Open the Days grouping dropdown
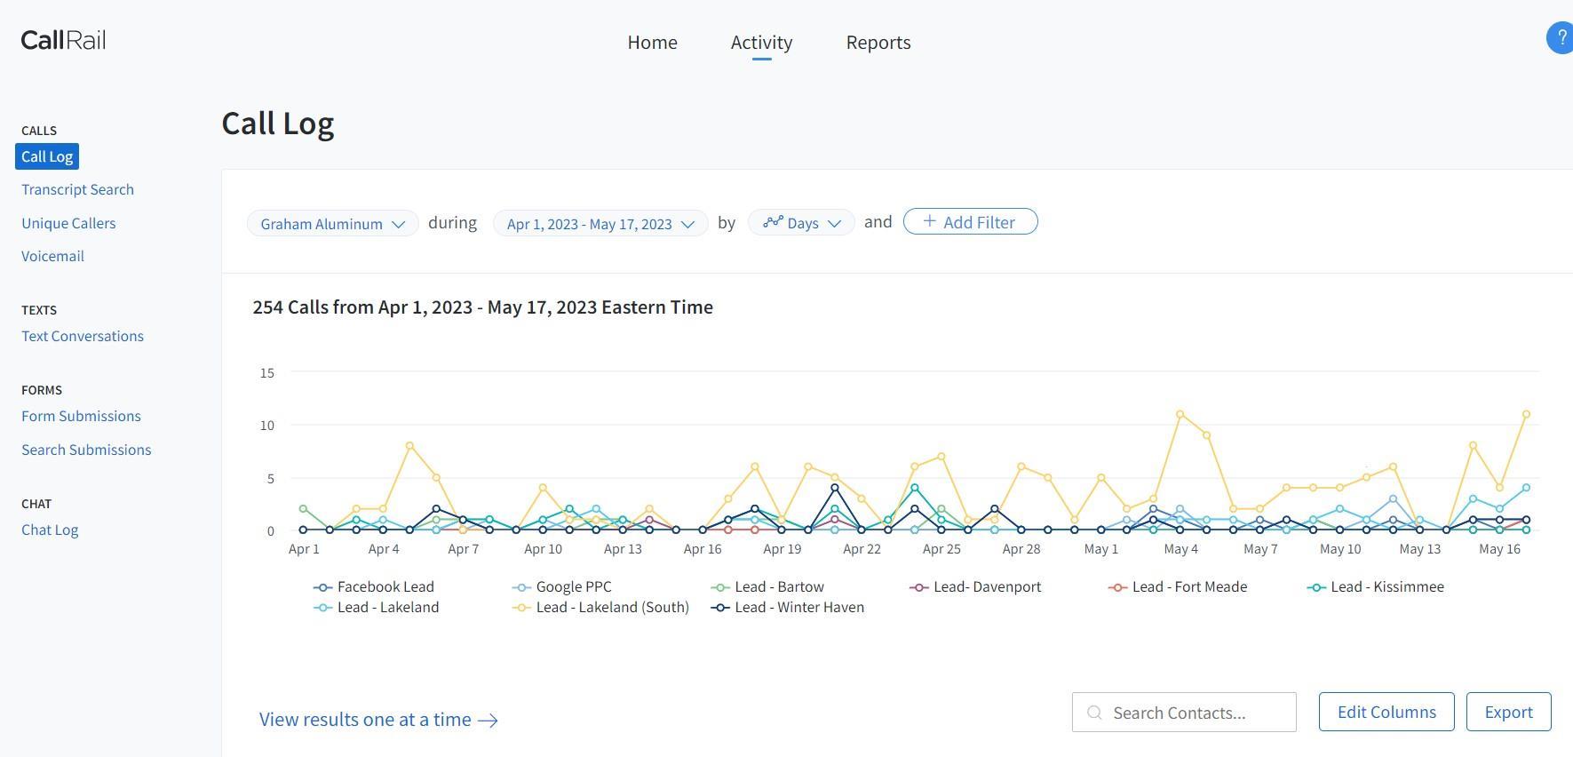 [x=801, y=222]
